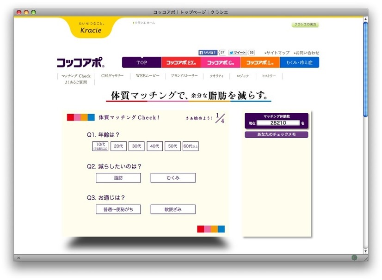
Task: Click the scrollbar up arrow
Action: 365,19
